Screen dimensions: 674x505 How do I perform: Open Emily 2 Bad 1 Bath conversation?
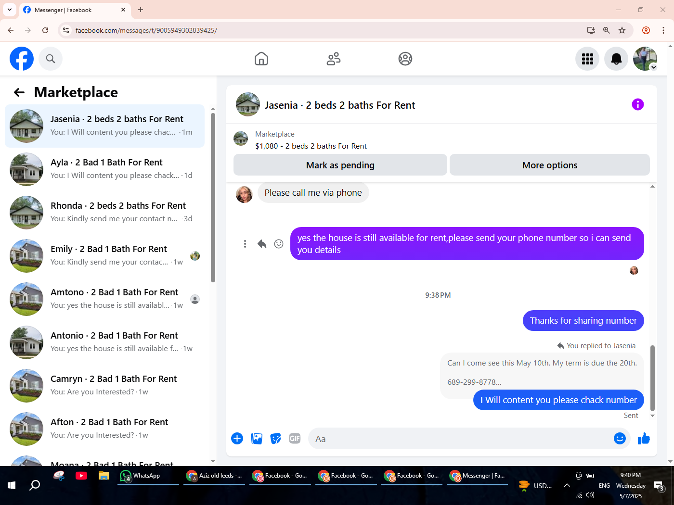[104, 256]
